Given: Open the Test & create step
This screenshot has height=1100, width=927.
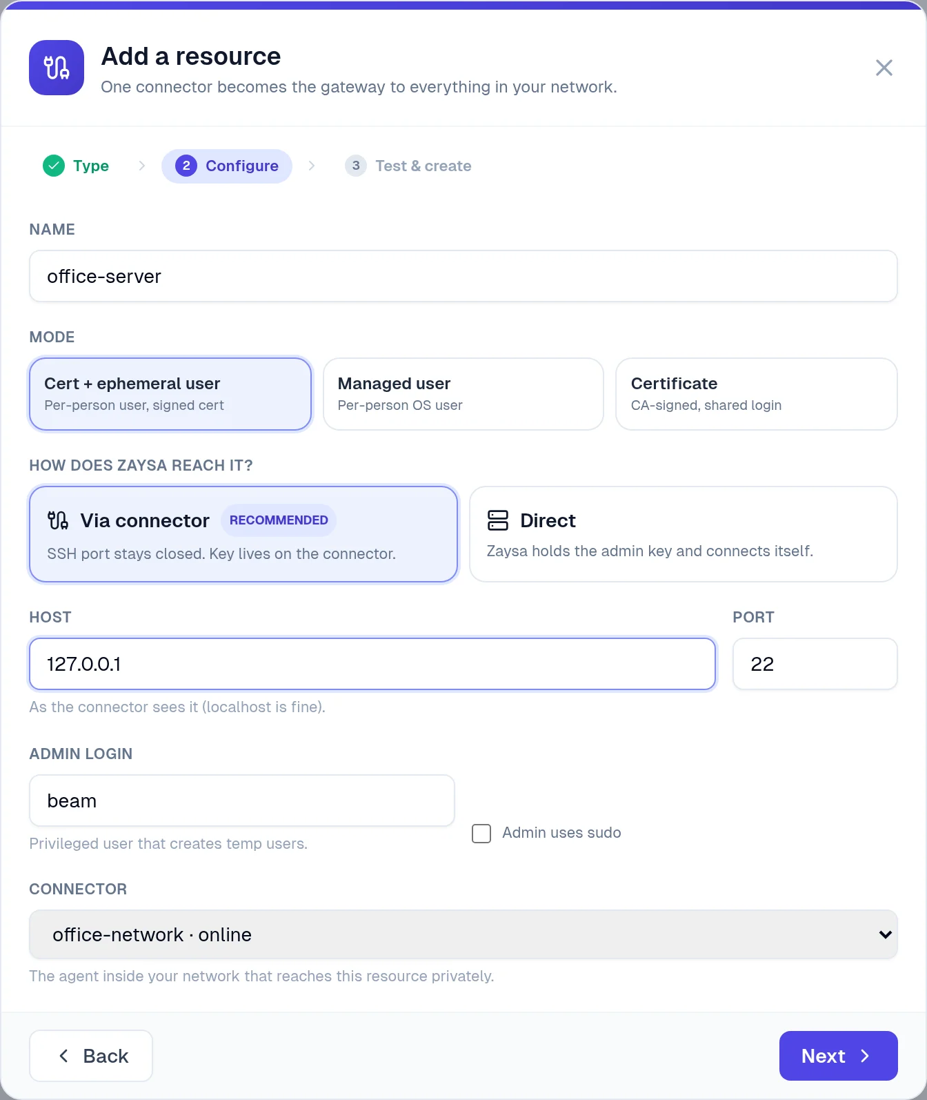Looking at the screenshot, I should coord(408,166).
